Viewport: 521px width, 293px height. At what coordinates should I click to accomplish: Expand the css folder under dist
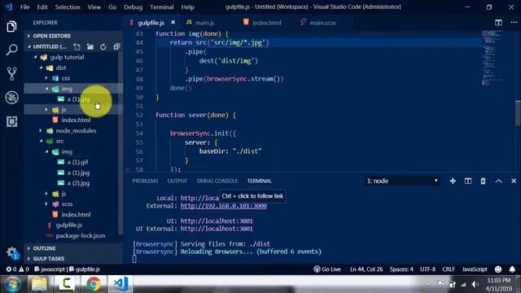65,78
